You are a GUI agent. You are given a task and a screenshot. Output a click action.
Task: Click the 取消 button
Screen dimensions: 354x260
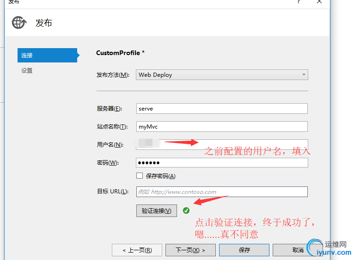click(x=298, y=250)
